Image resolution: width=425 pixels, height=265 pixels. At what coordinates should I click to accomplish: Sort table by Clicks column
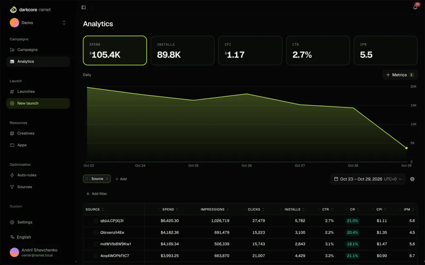[x=256, y=209]
